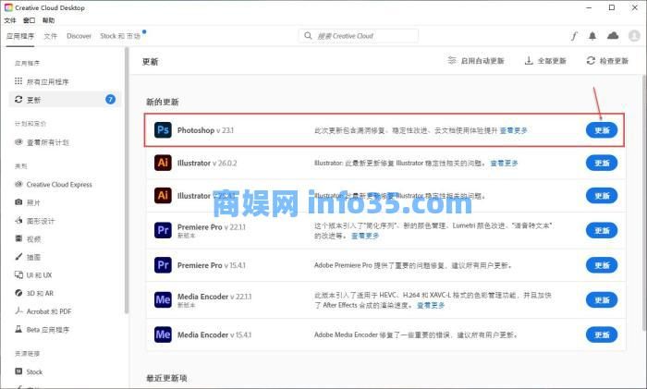The width and height of the screenshot is (647, 389).
Task: Click the search magnifier icon
Action: coord(308,36)
